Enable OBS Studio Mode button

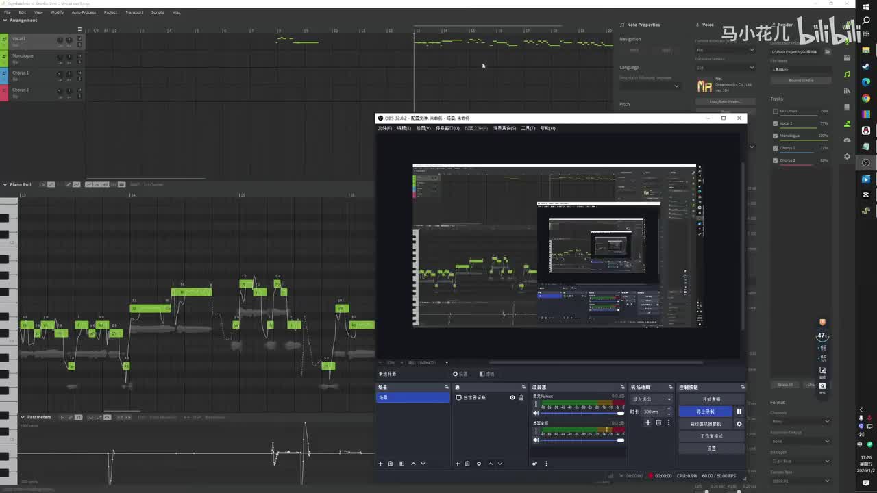711,436
